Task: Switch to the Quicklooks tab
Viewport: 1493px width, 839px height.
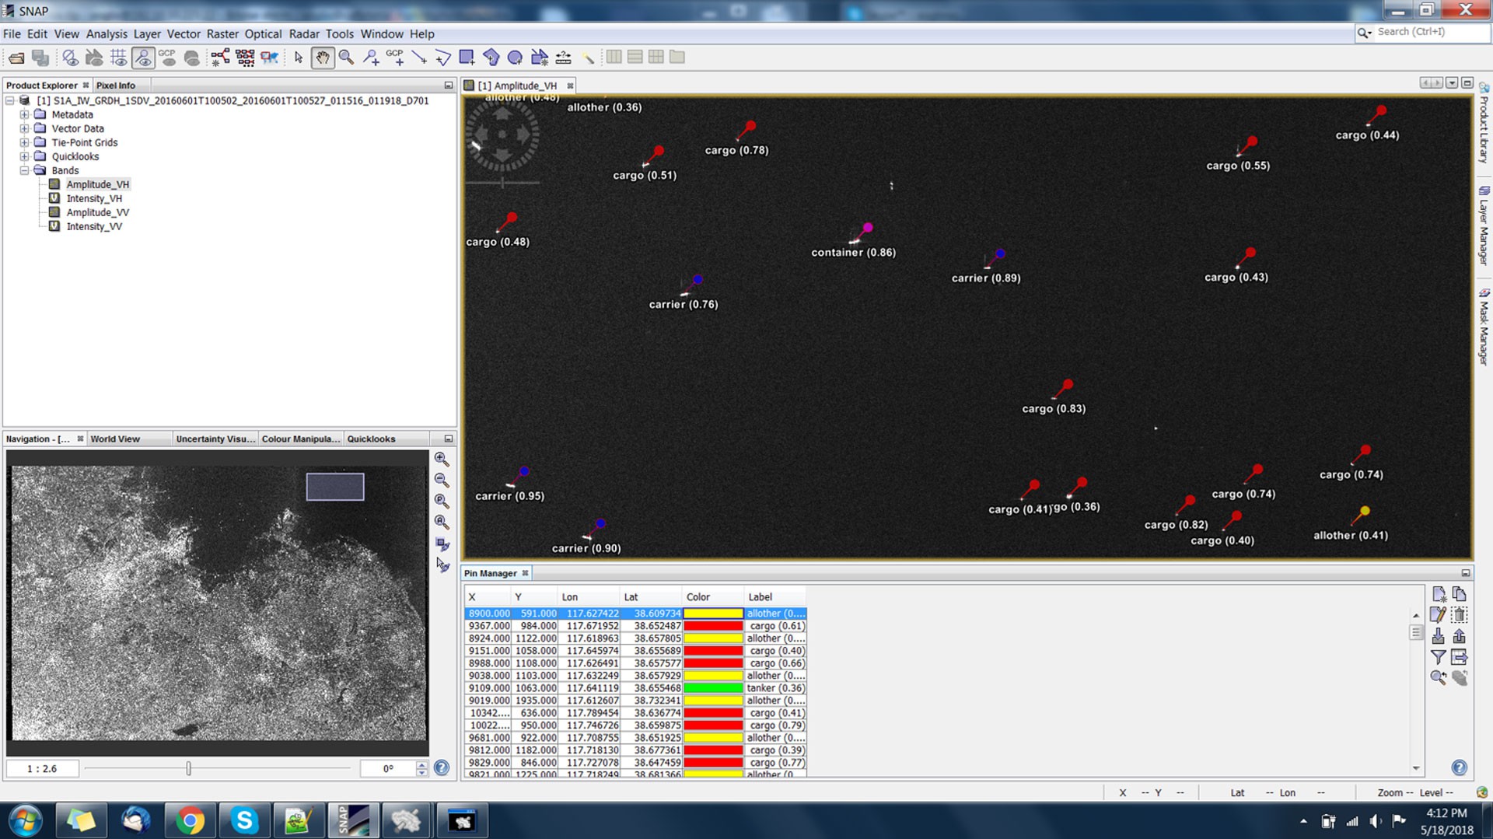Action: pos(371,439)
